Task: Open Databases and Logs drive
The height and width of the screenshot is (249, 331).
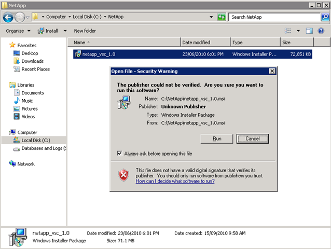Action: (44, 148)
